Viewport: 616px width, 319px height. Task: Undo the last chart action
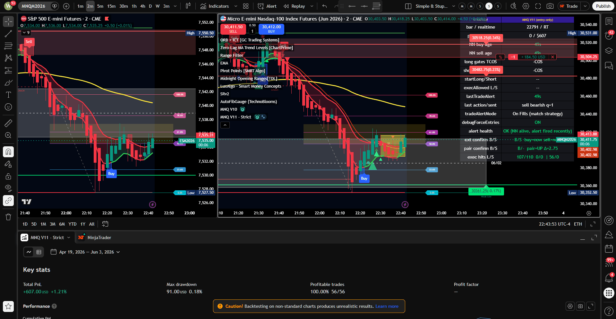325,6
